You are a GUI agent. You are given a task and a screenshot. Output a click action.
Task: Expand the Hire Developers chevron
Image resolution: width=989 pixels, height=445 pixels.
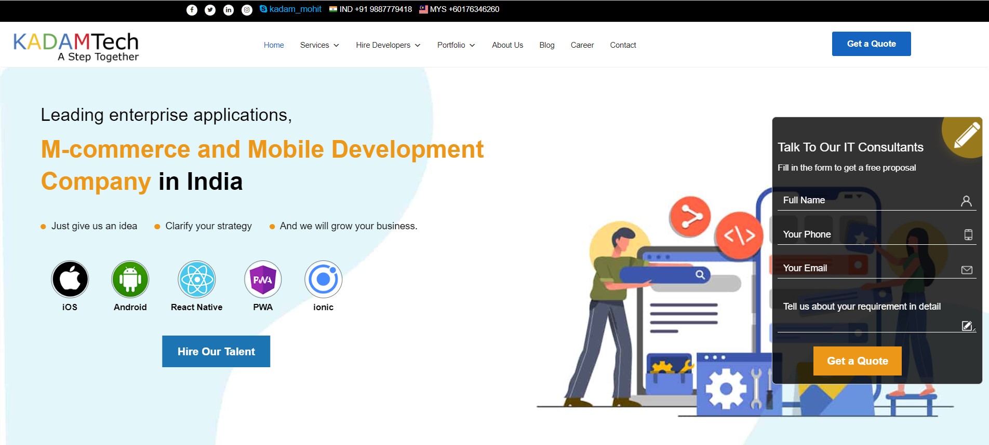(418, 46)
